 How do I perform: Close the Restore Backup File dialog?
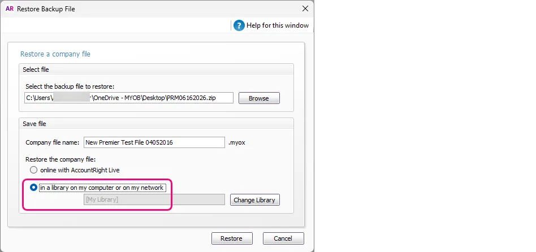pyautogui.click(x=305, y=8)
